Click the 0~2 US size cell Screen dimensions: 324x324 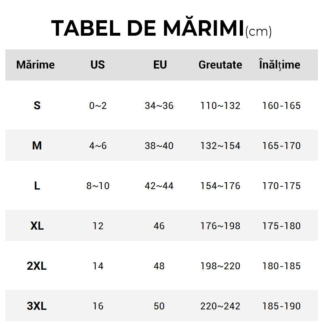[x=98, y=106]
